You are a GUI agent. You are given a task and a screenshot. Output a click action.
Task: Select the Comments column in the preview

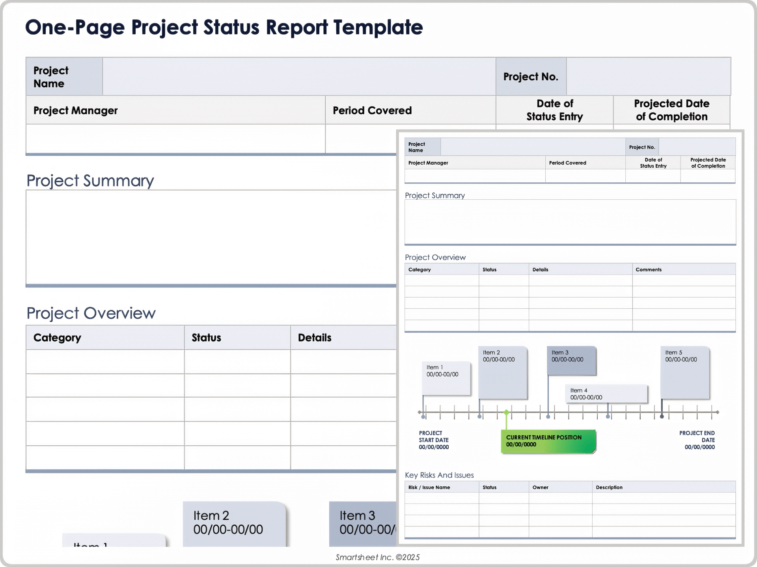pyautogui.click(x=684, y=269)
